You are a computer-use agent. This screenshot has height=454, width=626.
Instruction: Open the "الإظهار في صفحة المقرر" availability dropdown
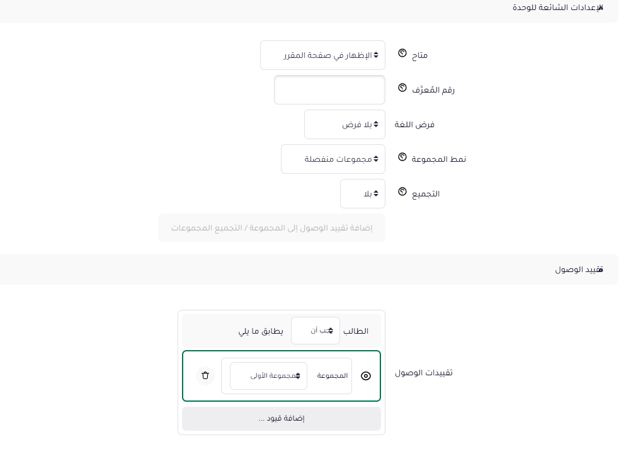pos(322,55)
